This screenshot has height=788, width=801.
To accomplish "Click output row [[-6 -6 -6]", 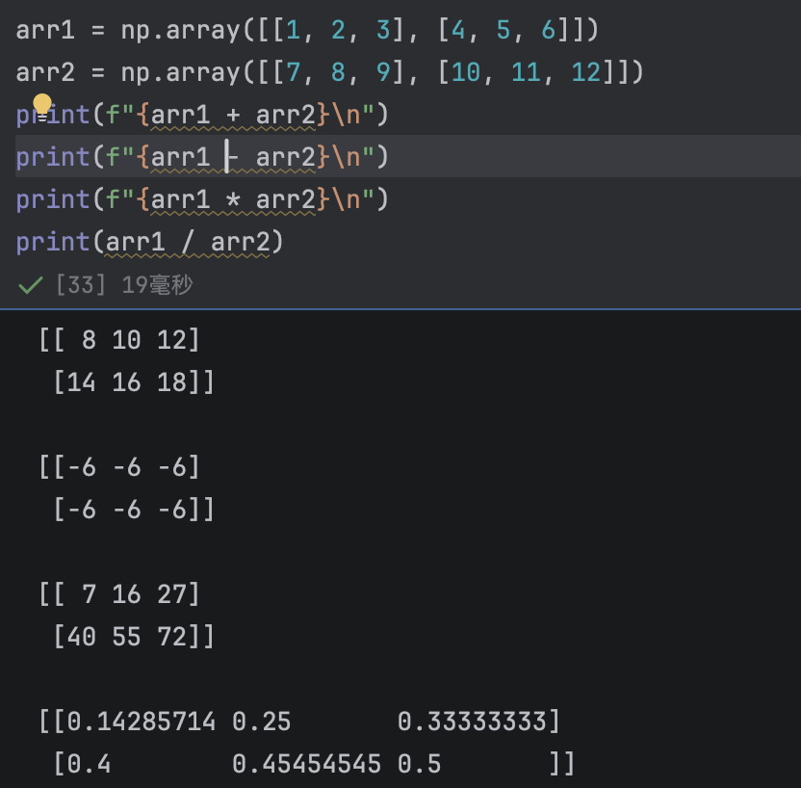I will coord(119,467).
